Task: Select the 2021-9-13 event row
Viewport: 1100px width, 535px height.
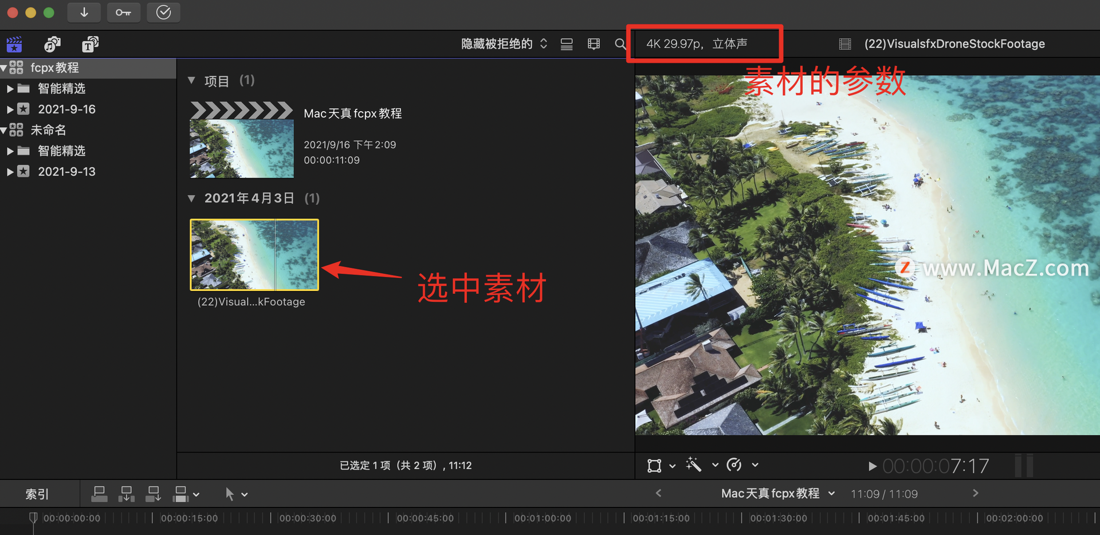Action: coord(88,172)
